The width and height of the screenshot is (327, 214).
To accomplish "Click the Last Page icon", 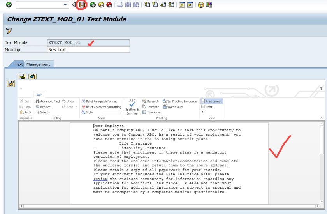I will [171, 4].
